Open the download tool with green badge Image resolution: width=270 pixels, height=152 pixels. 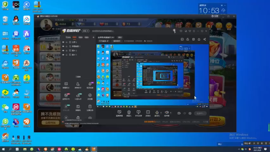coord(66,108)
